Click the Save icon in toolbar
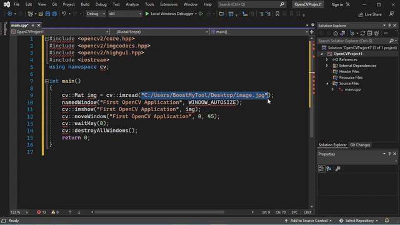Screen dimensions: 400x225 (47, 14)
